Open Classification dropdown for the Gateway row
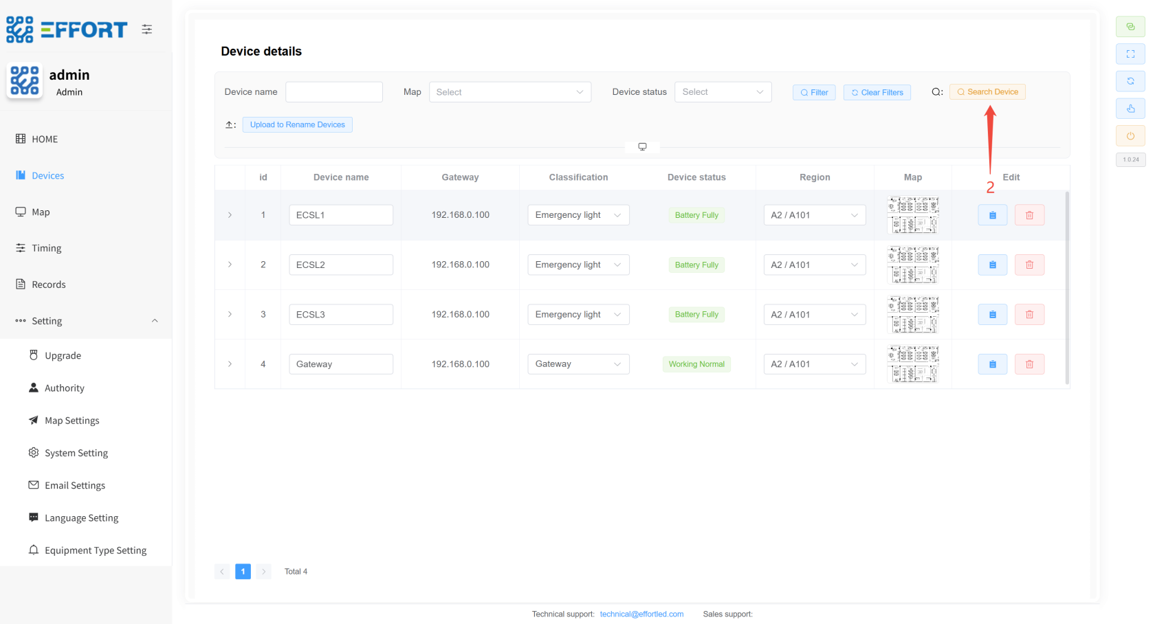 click(x=577, y=364)
